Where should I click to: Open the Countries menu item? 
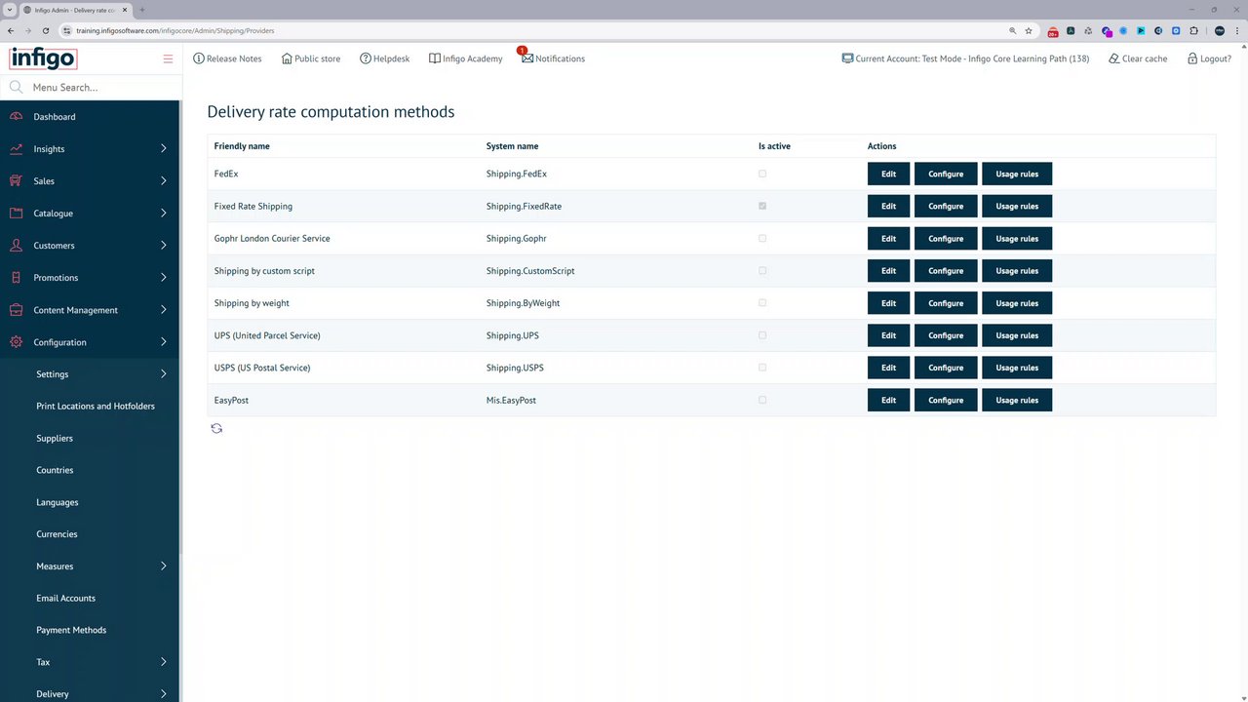(55, 470)
